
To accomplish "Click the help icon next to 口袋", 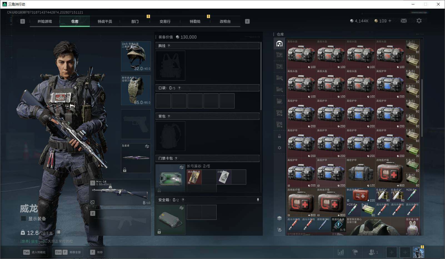I will [x=179, y=88].
